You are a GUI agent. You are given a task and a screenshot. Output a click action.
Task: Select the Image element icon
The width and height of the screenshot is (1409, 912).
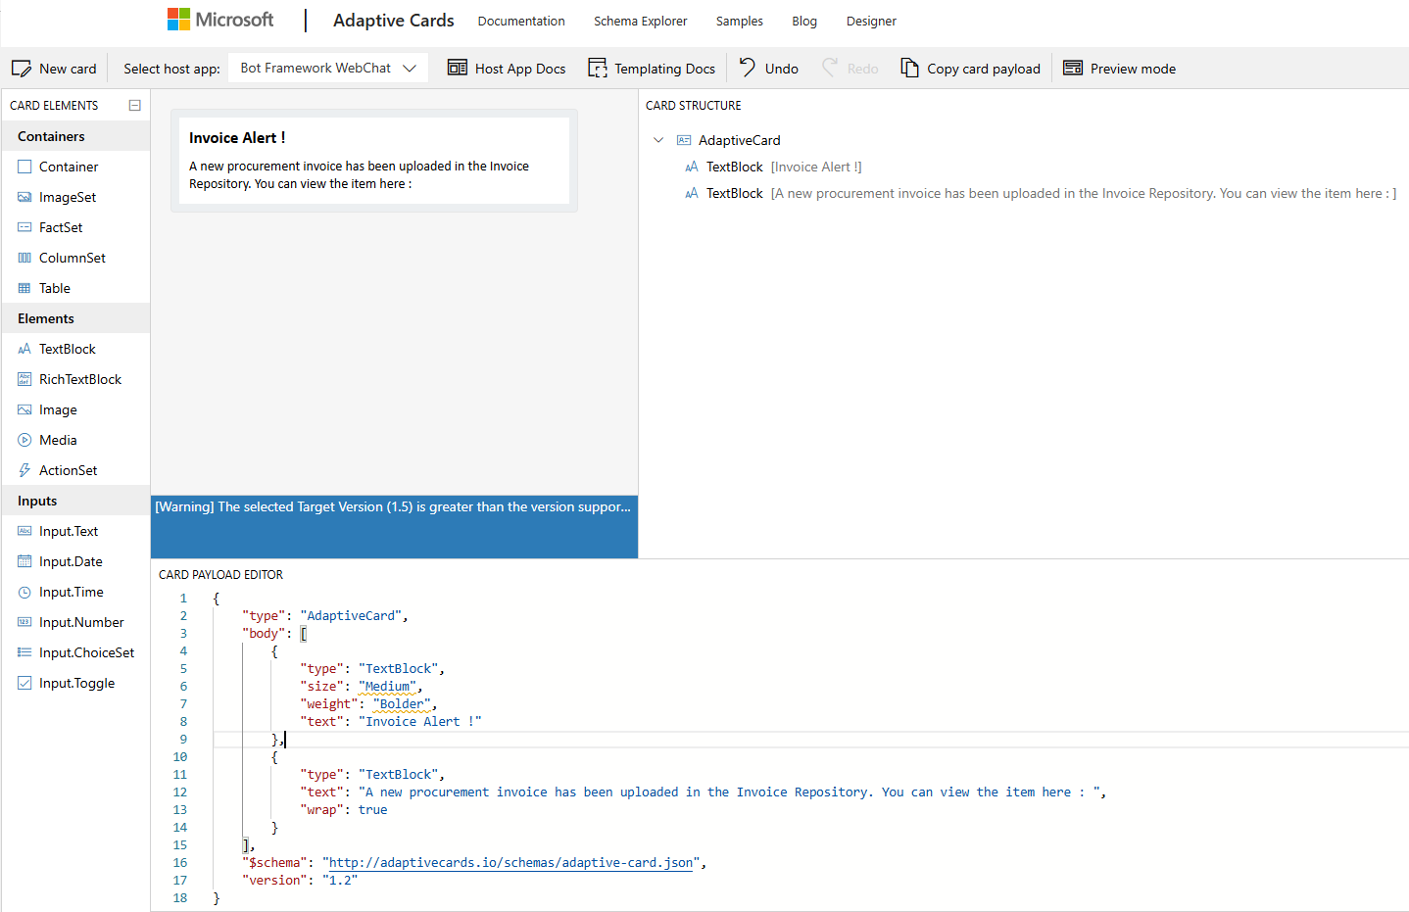(x=24, y=409)
